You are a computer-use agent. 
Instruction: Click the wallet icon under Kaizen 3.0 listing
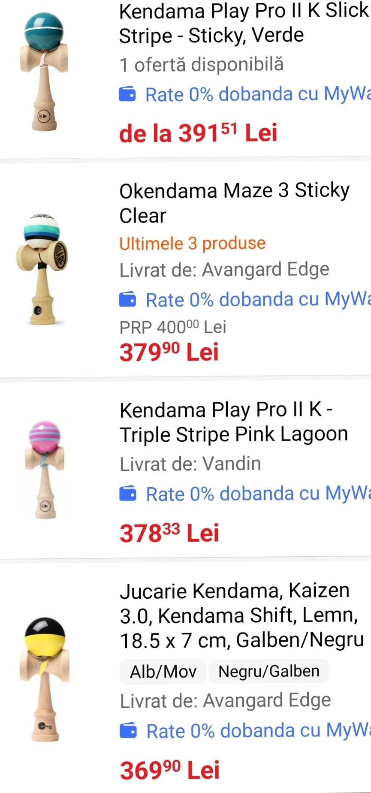(x=128, y=730)
